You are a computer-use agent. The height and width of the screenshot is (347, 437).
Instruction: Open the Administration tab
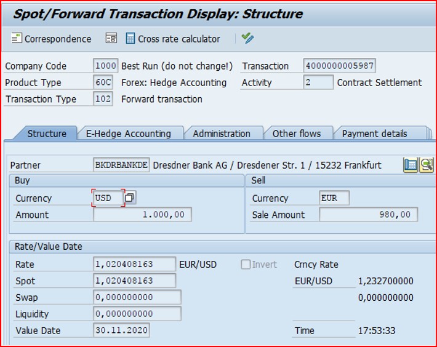click(222, 134)
